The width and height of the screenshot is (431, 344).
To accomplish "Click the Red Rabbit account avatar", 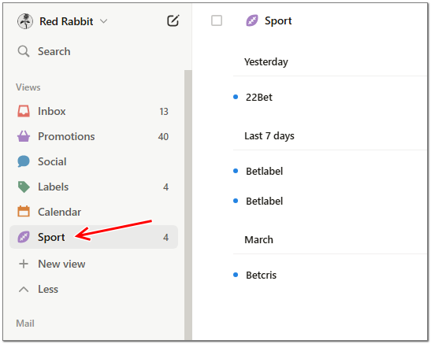I will [x=25, y=21].
